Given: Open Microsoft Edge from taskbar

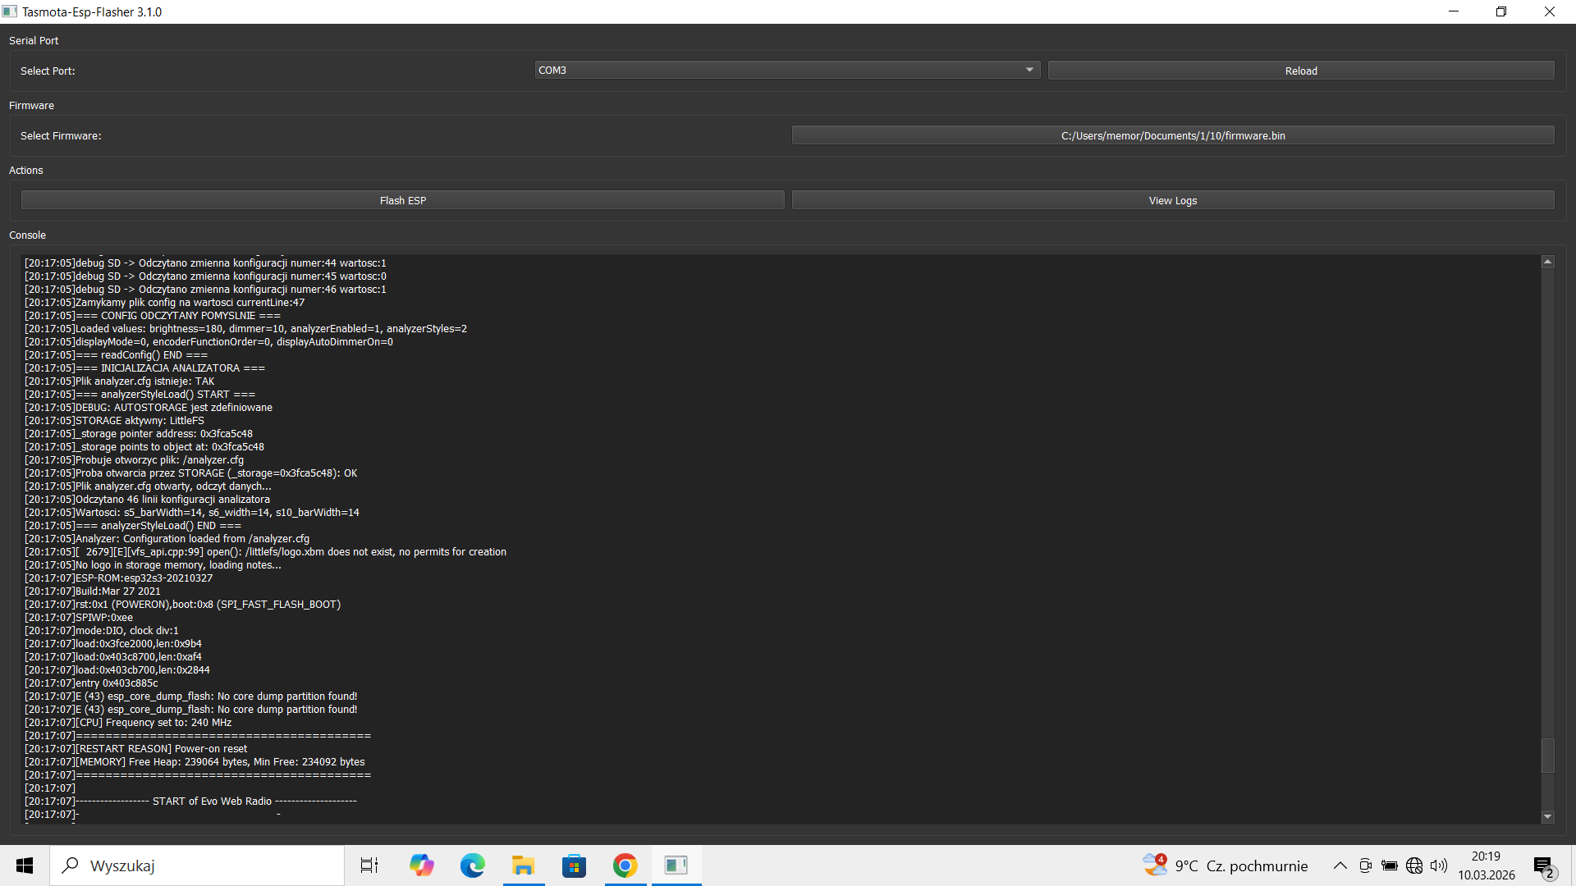Looking at the screenshot, I should click(x=473, y=865).
